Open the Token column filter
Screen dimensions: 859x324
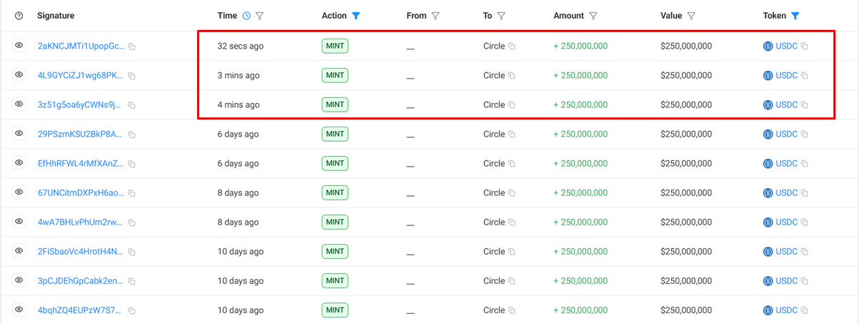(x=795, y=16)
